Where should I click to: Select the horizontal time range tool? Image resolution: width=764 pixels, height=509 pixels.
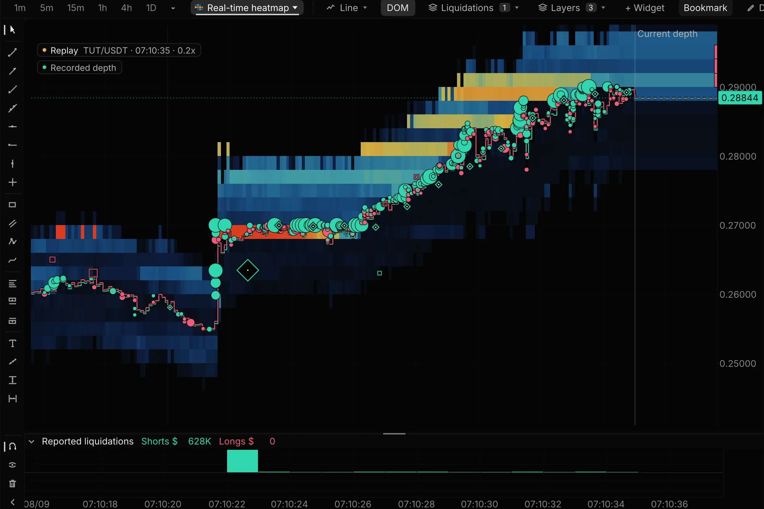(12, 399)
